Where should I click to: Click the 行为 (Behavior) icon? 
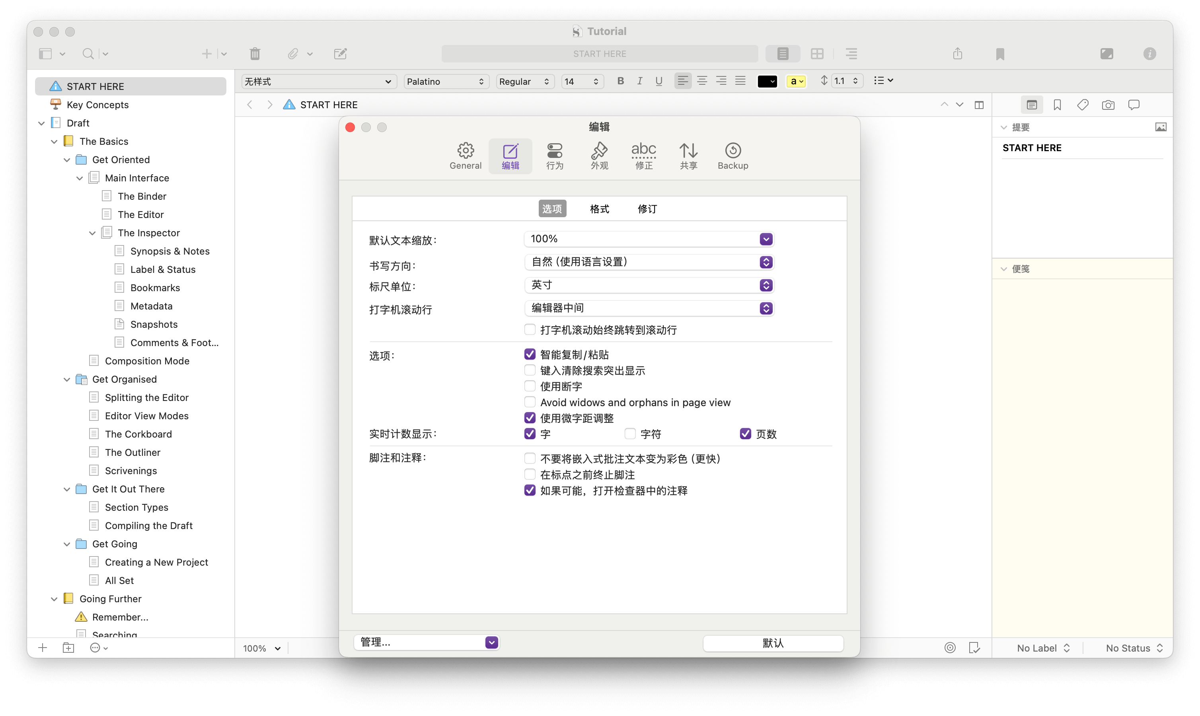pyautogui.click(x=555, y=156)
